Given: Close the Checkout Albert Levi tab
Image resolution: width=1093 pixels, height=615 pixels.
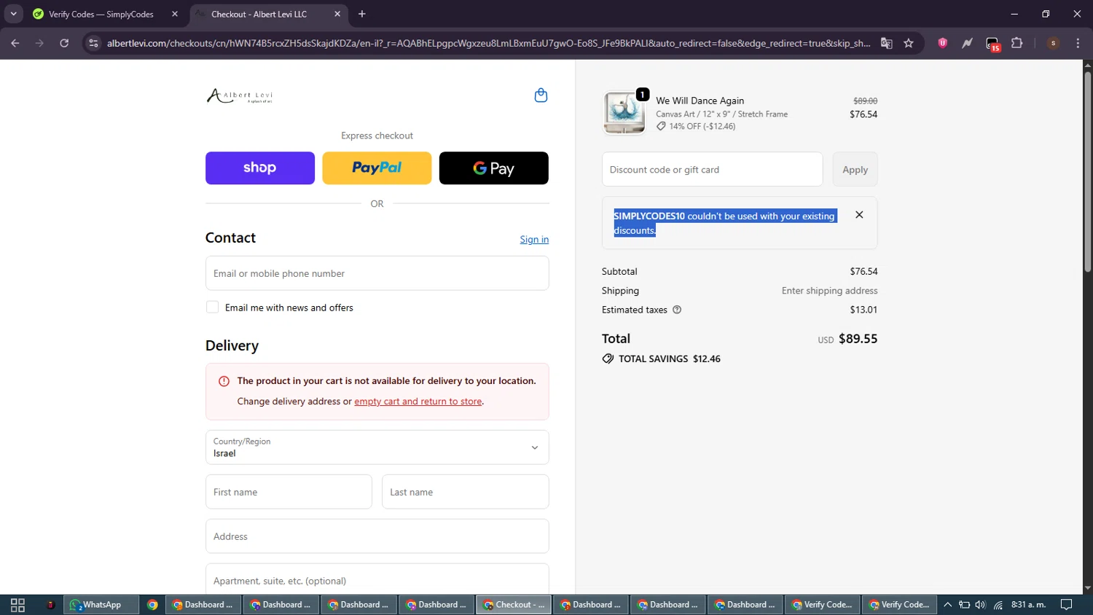Looking at the screenshot, I should [337, 14].
